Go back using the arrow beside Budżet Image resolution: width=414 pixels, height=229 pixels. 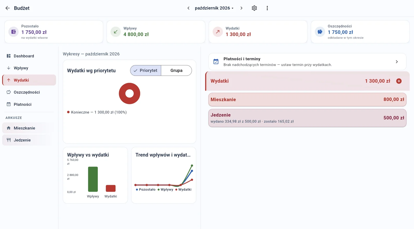(8, 8)
